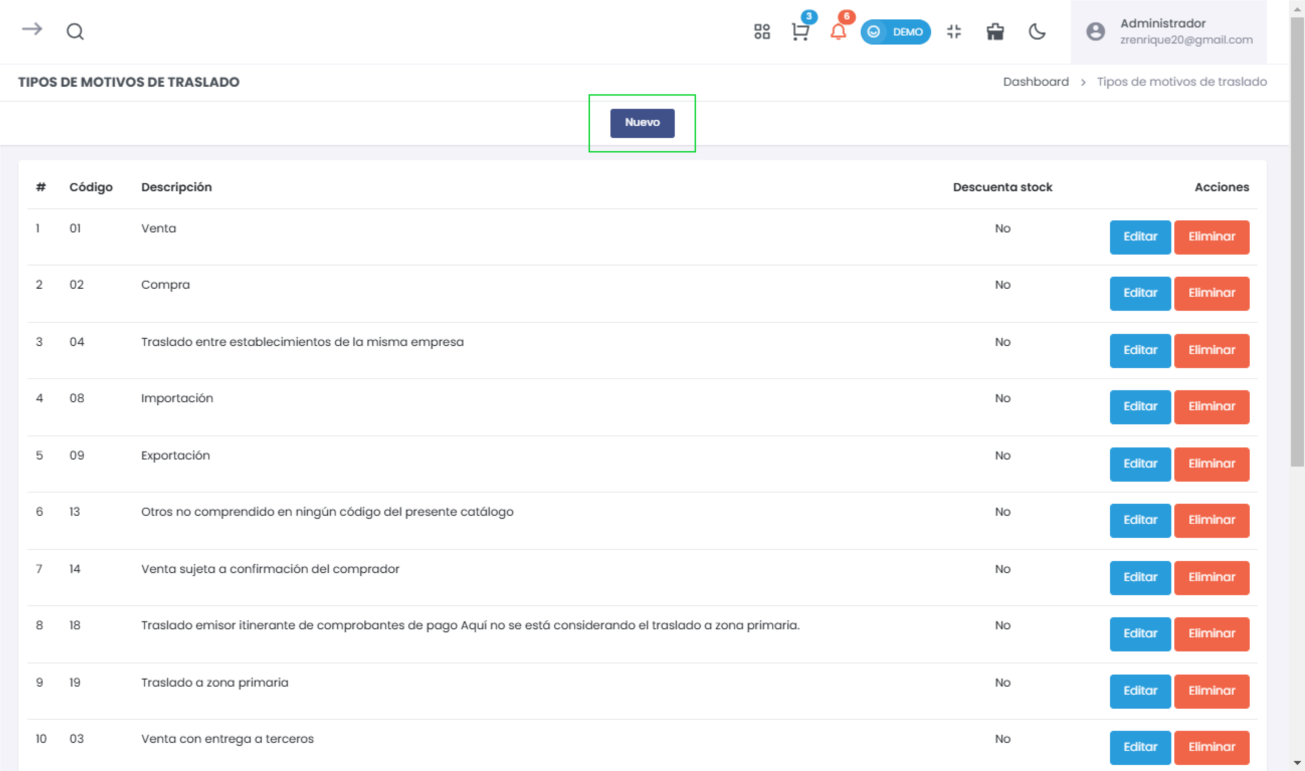Open the shopping cart icon

click(800, 32)
